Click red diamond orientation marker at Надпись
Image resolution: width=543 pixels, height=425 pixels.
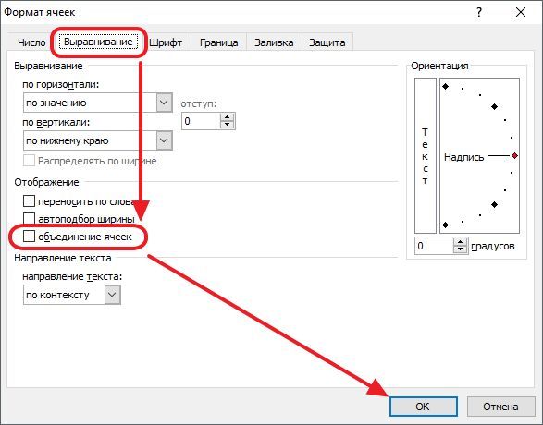(515, 155)
